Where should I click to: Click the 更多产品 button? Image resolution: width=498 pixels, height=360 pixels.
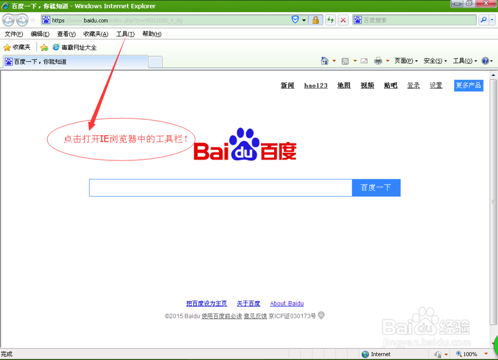tap(469, 86)
